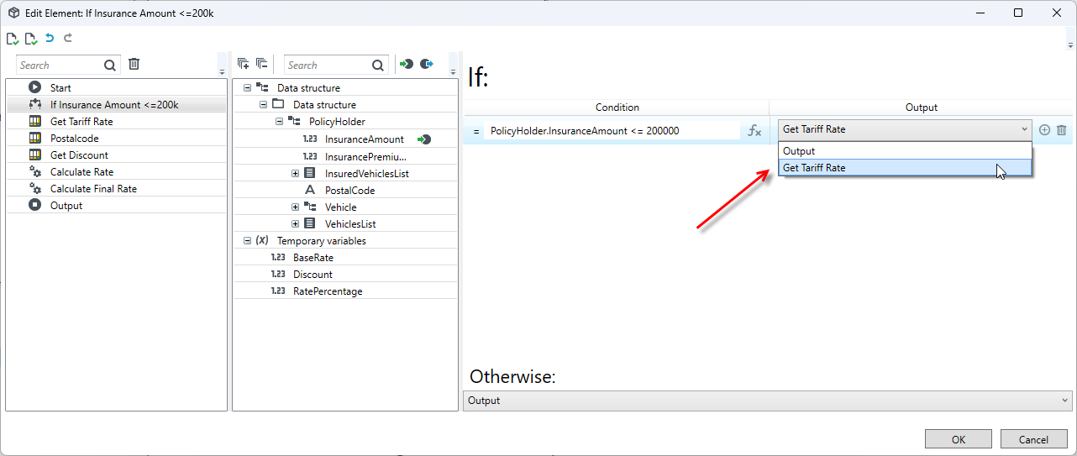
Task: Click the Get Discount table icon
Action: click(x=34, y=155)
